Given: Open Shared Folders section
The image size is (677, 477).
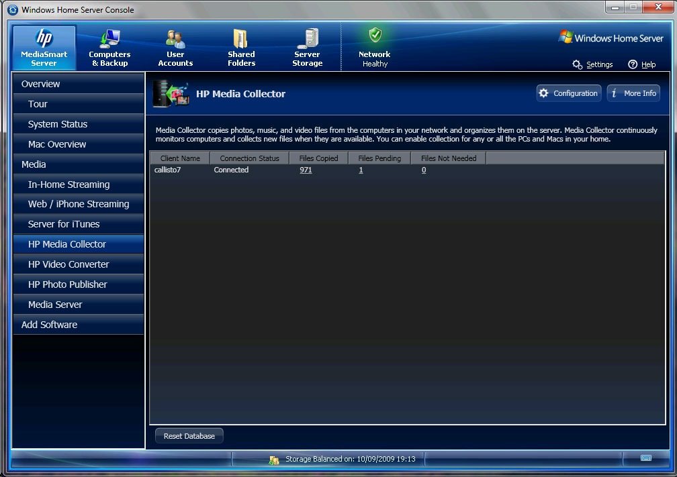Looking at the screenshot, I should coord(241,48).
